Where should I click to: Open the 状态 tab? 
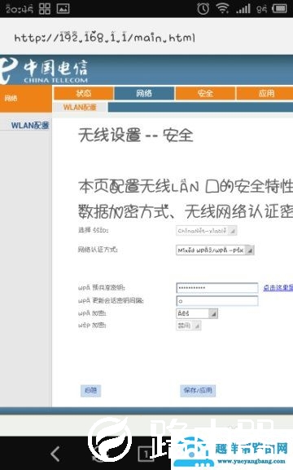(x=84, y=93)
